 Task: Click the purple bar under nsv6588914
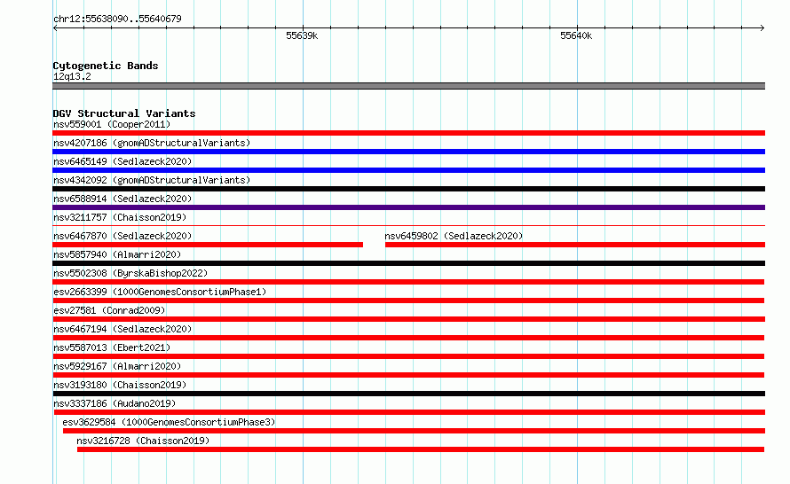click(408, 207)
